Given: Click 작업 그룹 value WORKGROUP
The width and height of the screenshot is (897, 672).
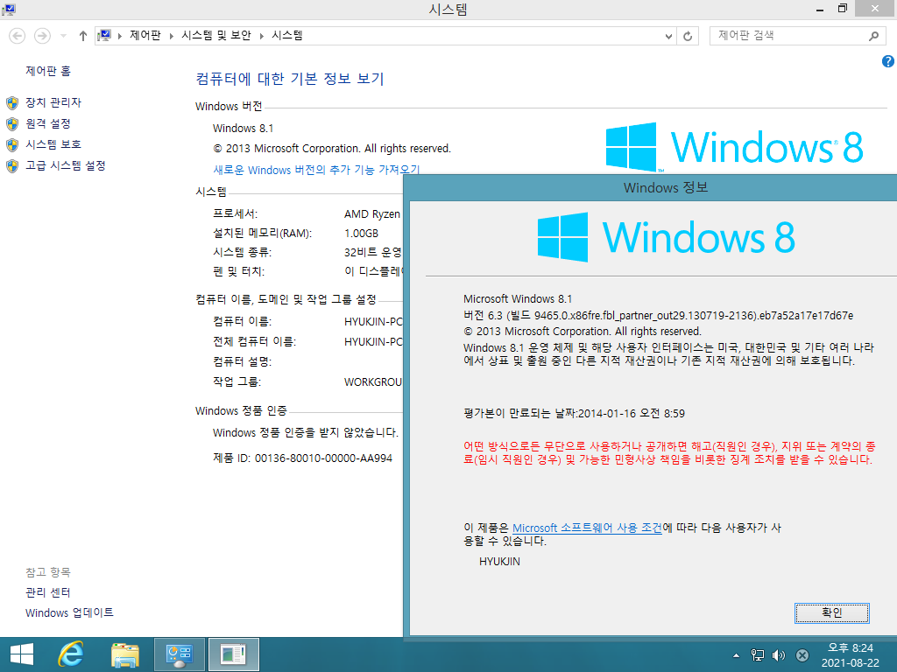Looking at the screenshot, I should click(373, 382).
